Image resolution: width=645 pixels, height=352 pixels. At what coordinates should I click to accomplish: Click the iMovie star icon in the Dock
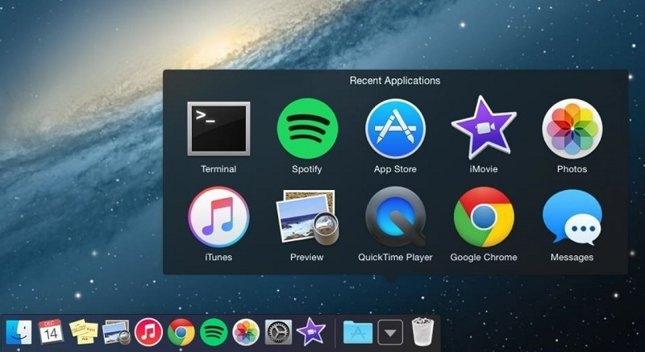point(310,331)
